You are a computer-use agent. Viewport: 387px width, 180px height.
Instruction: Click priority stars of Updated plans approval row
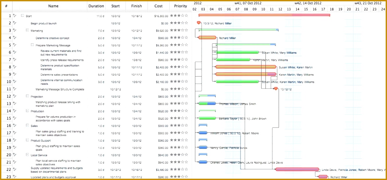[x=179, y=177]
